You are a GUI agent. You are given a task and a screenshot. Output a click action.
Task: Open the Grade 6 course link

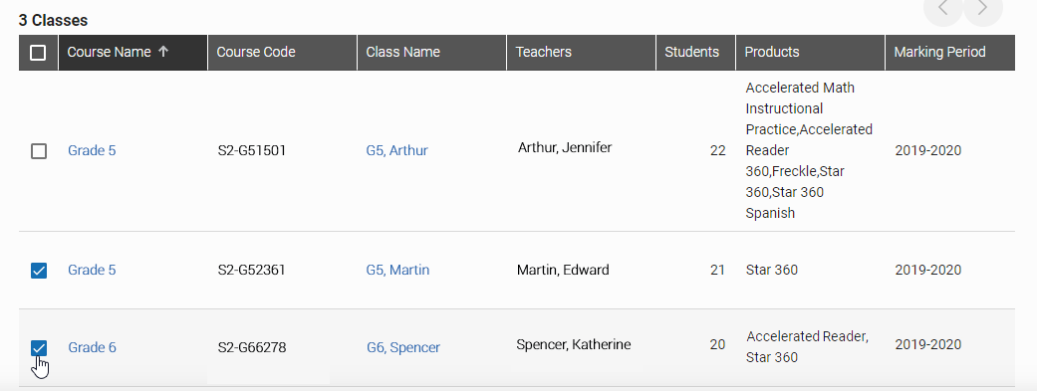92,347
